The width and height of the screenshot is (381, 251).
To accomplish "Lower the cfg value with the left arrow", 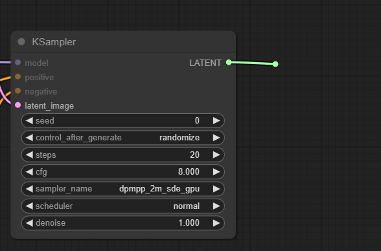I will pyautogui.click(x=29, y=171).
